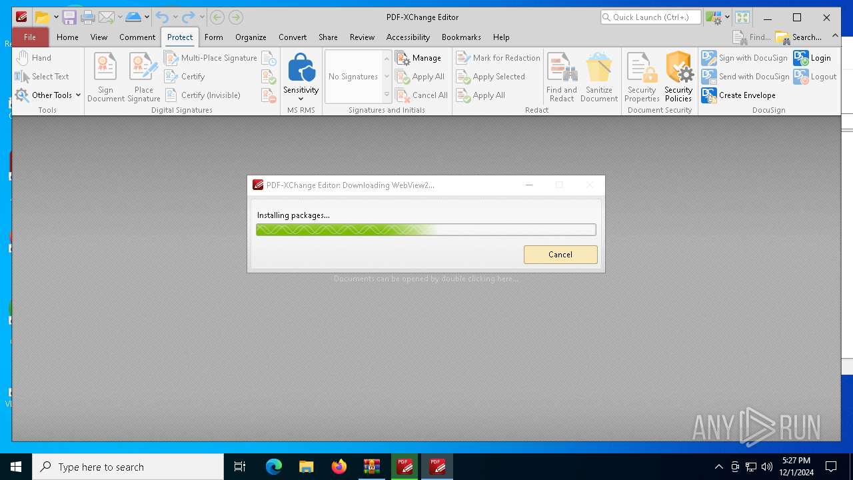Open the dropdown arrow next to Email icon
Image resolution: width=853 pixels, height=480 pixels.
point(119,17)
